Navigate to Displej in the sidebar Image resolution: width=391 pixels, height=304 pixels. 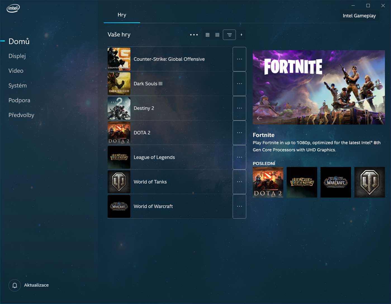(17, 56)
